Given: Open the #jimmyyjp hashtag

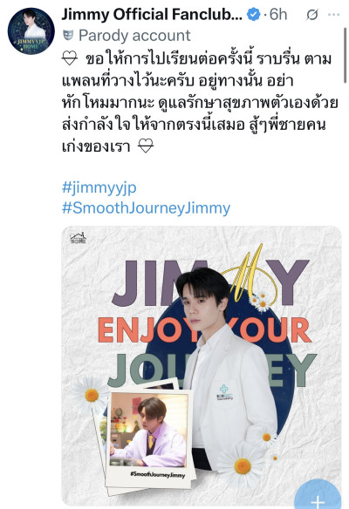Looking at the screenshot, I should [99, 187].
